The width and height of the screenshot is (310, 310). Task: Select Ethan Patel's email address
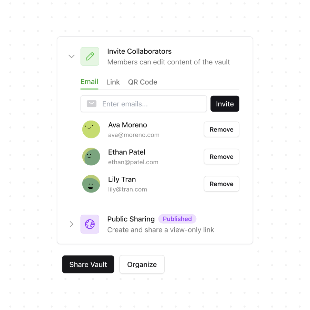pos(133,162)
